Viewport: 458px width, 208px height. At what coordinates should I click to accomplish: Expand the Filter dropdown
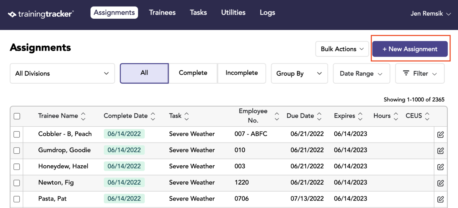coord(420,73)
